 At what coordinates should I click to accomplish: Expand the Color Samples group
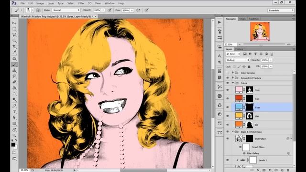tap(233, 73)
